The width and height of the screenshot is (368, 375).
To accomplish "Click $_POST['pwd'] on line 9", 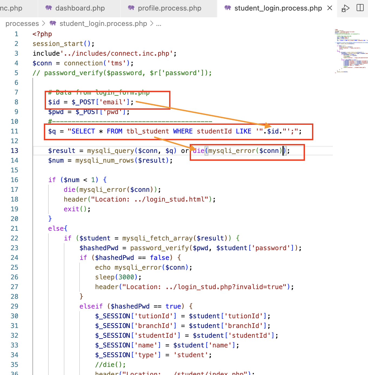I will point(101,112).
